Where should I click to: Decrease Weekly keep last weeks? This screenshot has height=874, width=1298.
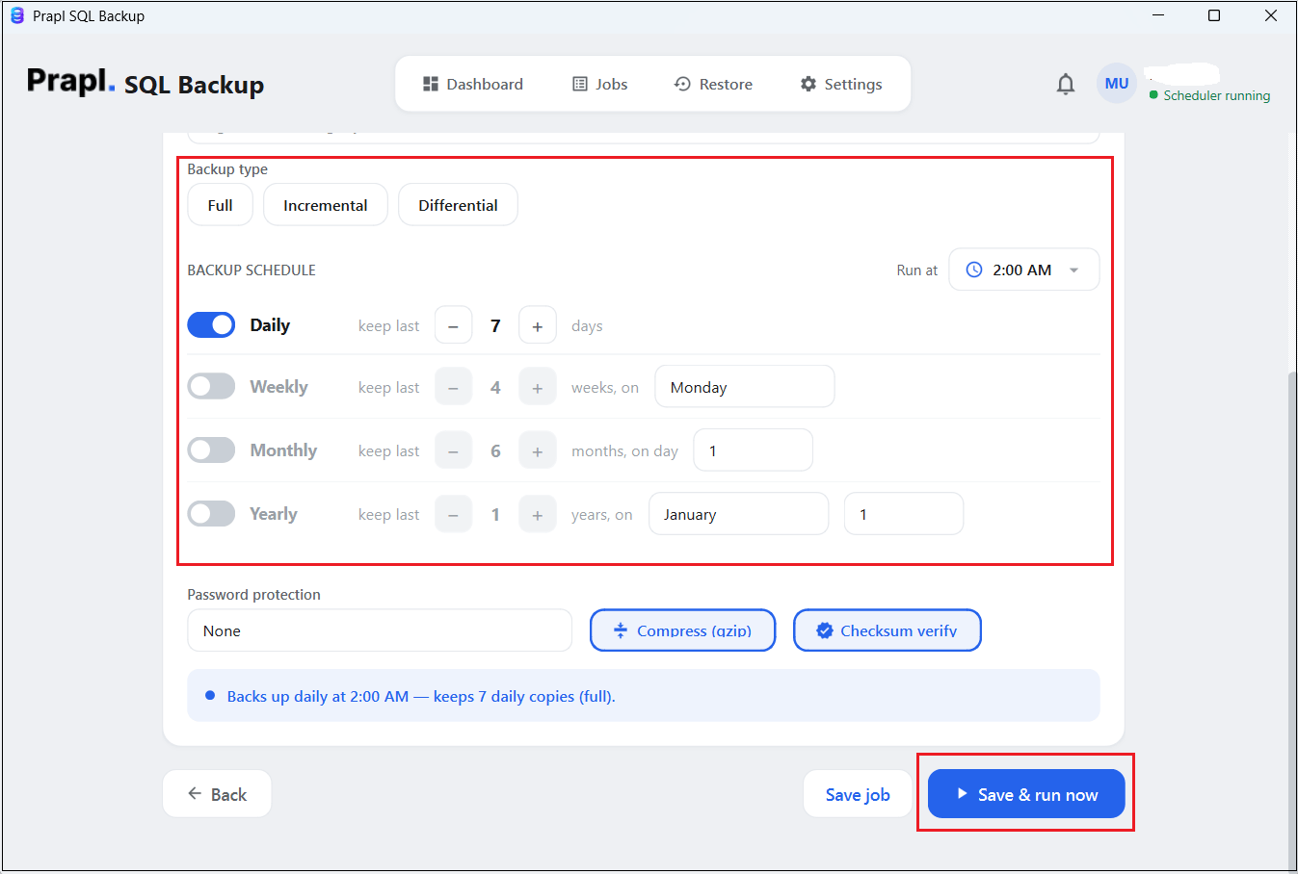pos(453,387)
